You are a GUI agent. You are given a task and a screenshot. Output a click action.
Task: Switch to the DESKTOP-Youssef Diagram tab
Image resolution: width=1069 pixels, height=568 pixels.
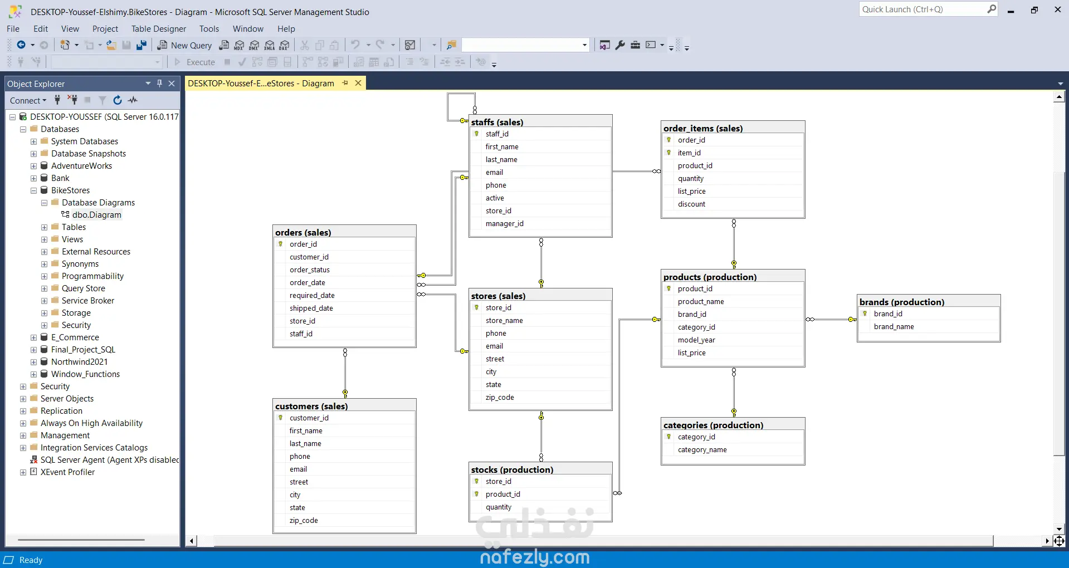(x=261, y=84)
